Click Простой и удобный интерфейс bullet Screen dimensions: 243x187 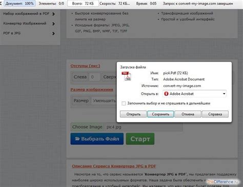tap(188, 19)
